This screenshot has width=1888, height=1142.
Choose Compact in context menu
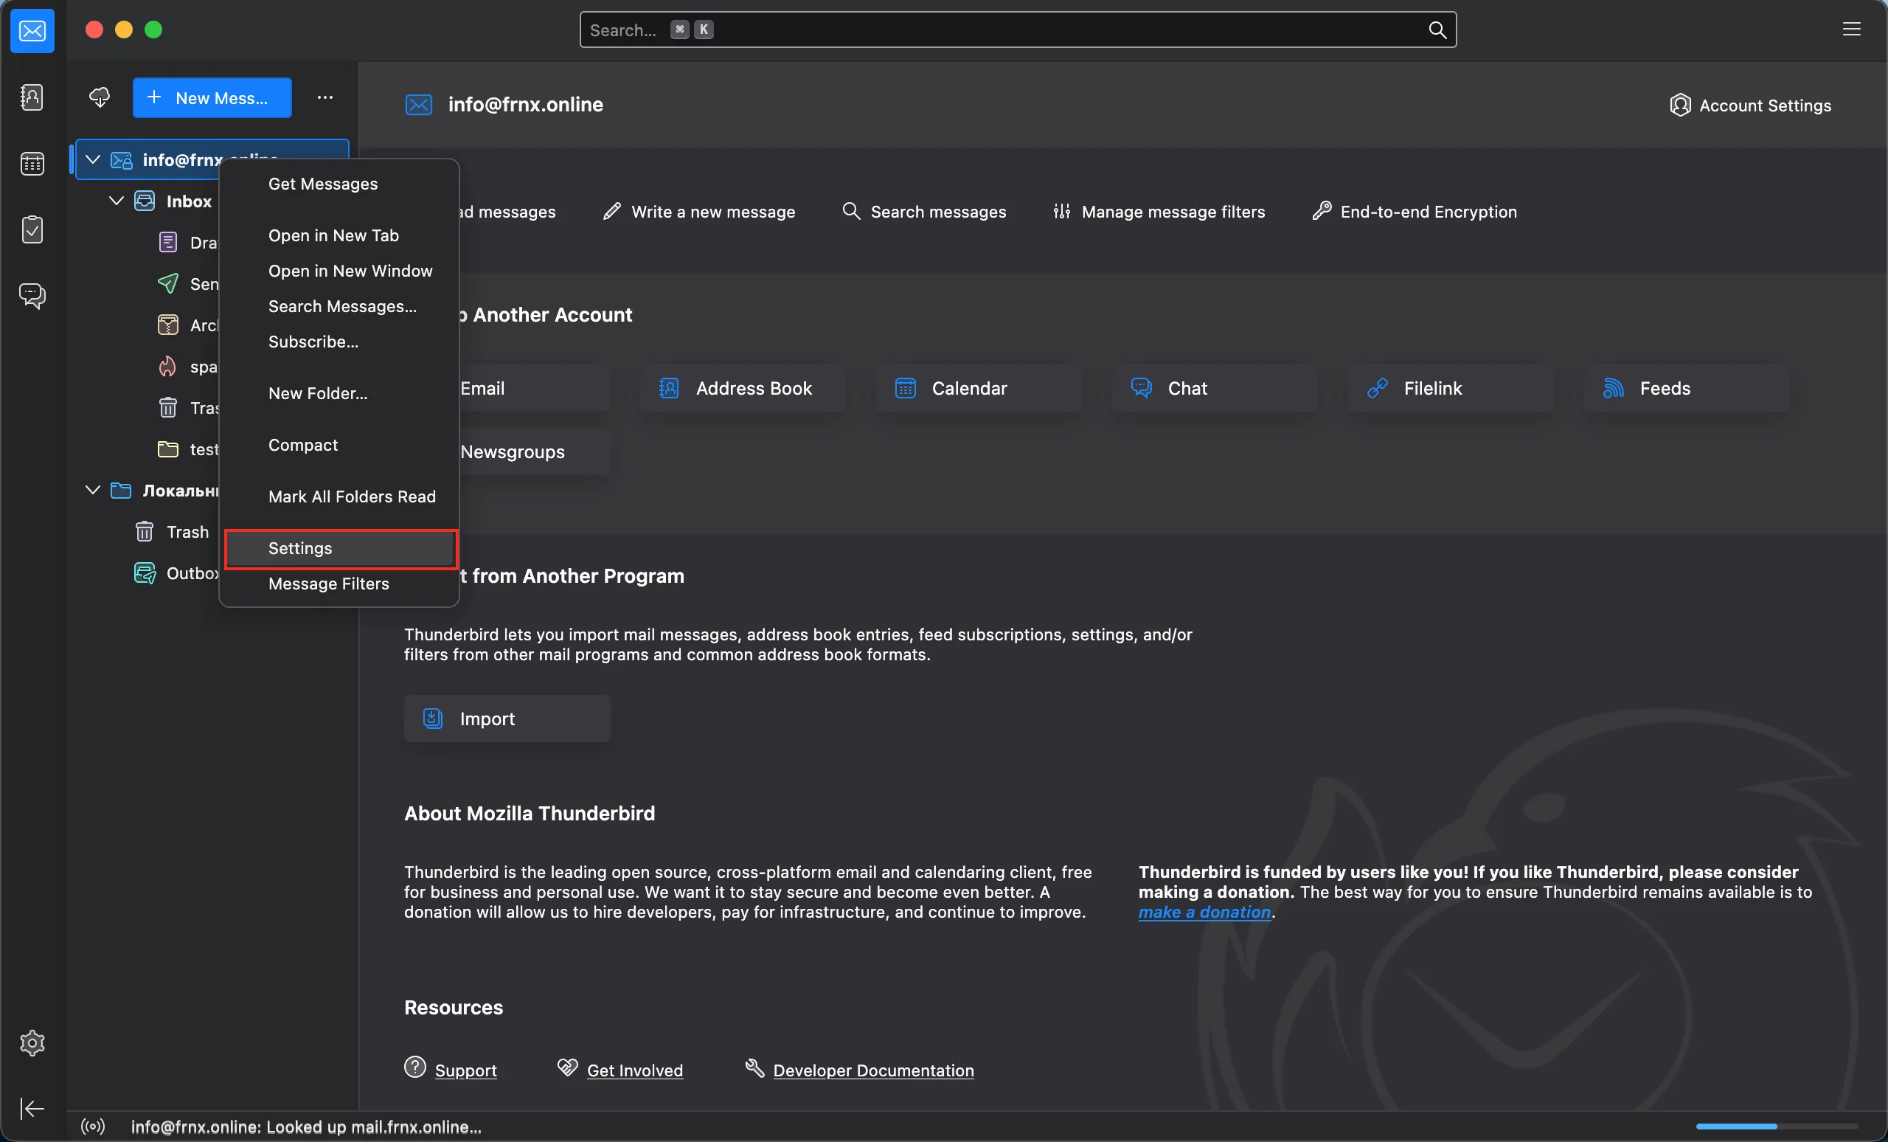339,445
